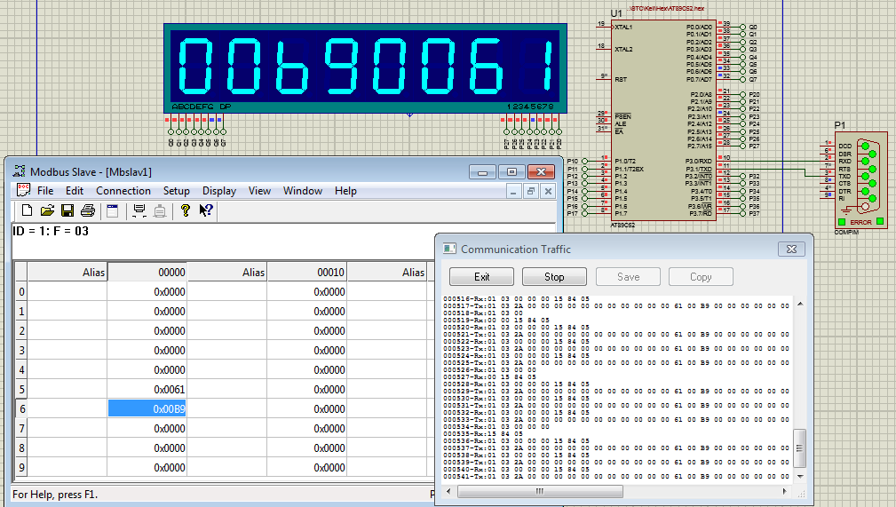This screenshot has width=896, height=507.
Task: Click the Communication Traffic window title icon
Action: coord(449,249)
